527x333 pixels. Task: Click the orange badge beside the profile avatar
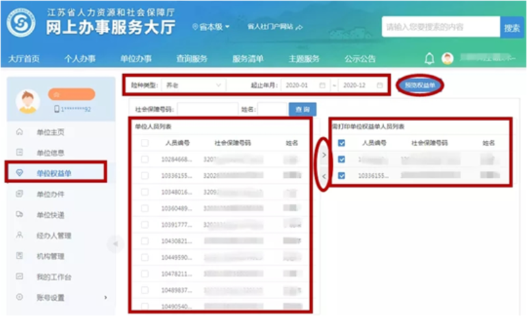tap(71, 94)
